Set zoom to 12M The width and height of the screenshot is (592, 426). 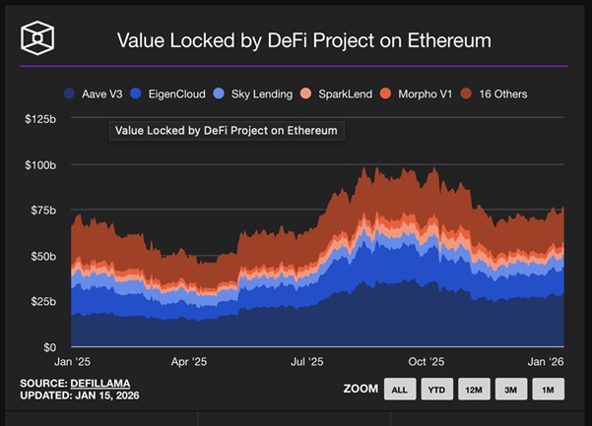474,389
